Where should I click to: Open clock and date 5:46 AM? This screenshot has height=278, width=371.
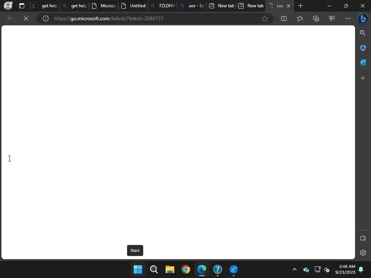345,269
